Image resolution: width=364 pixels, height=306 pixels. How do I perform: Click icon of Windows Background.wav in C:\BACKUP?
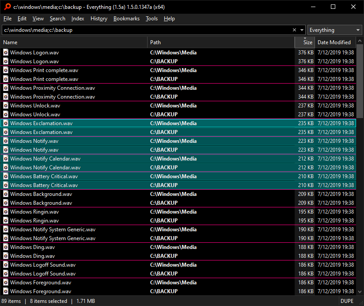(6, 203)
